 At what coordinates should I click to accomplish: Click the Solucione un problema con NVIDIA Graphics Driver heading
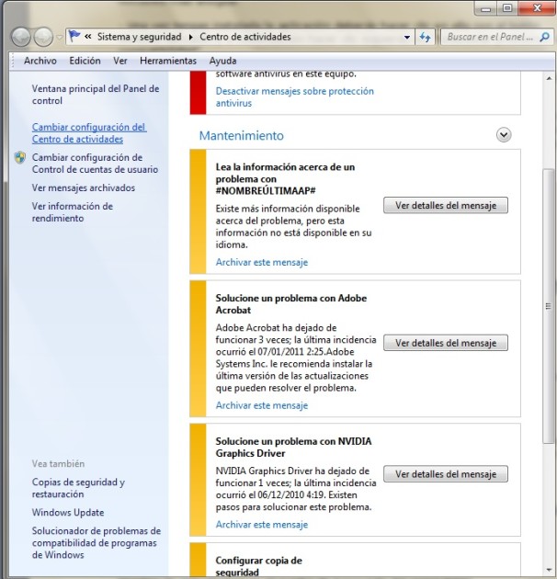point(294,447)
